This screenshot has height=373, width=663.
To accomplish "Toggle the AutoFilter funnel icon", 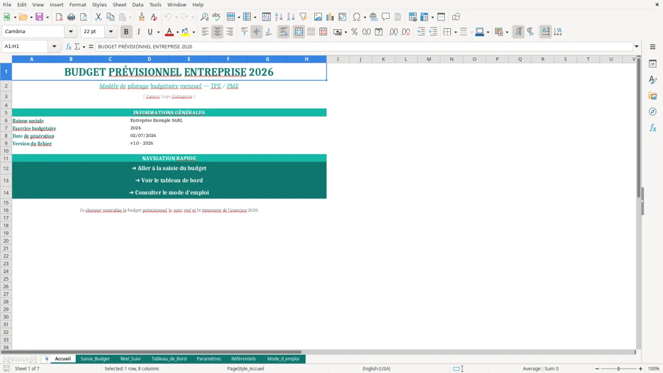I will pos(303,17).
